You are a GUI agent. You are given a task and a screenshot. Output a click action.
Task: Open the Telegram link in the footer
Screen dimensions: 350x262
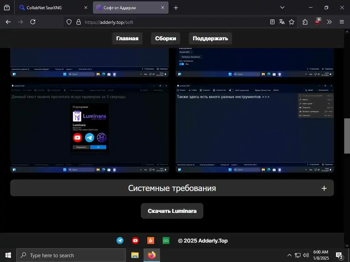pyautogui.click(x=120, y=241)
